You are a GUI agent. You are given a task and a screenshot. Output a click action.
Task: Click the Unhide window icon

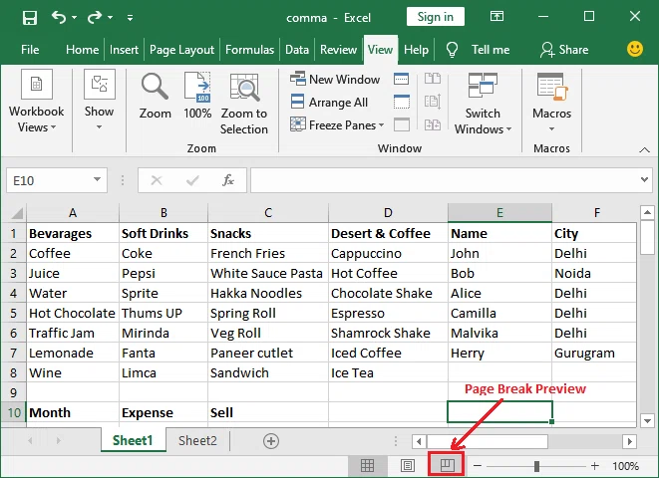pyautogui.click(x=402, y=125)
